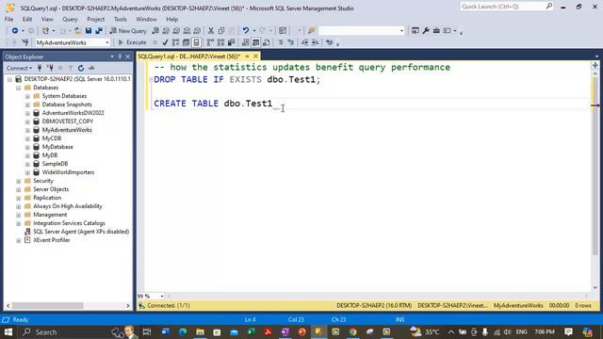Toggle Results to Text mode
603x339 pixels.
pyautogui.click(x=245, y=42)
